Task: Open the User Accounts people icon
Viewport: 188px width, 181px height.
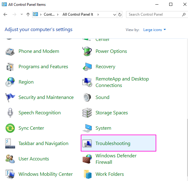Action: click(x=10, y=159)
